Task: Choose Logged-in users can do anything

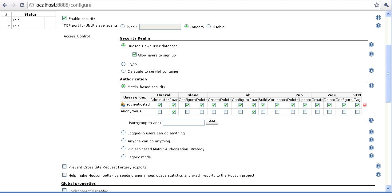Action: coord(124,133)
